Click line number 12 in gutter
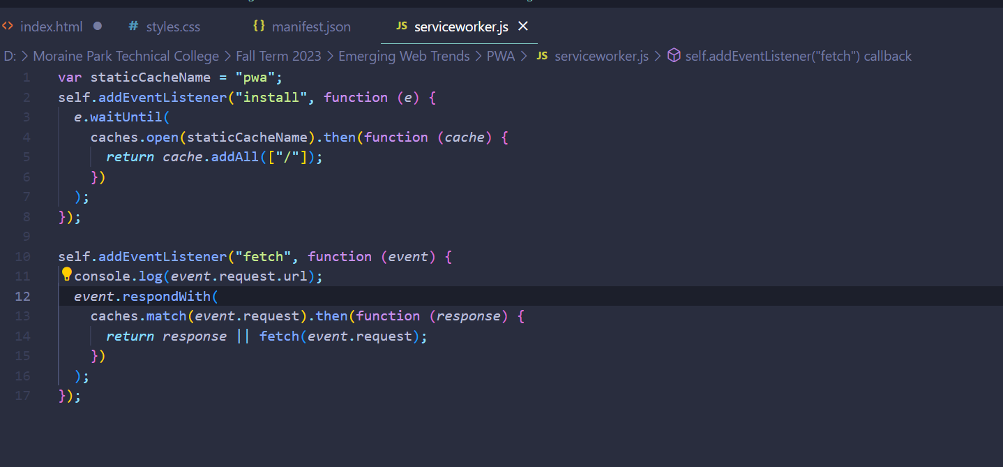 point(23,296)
